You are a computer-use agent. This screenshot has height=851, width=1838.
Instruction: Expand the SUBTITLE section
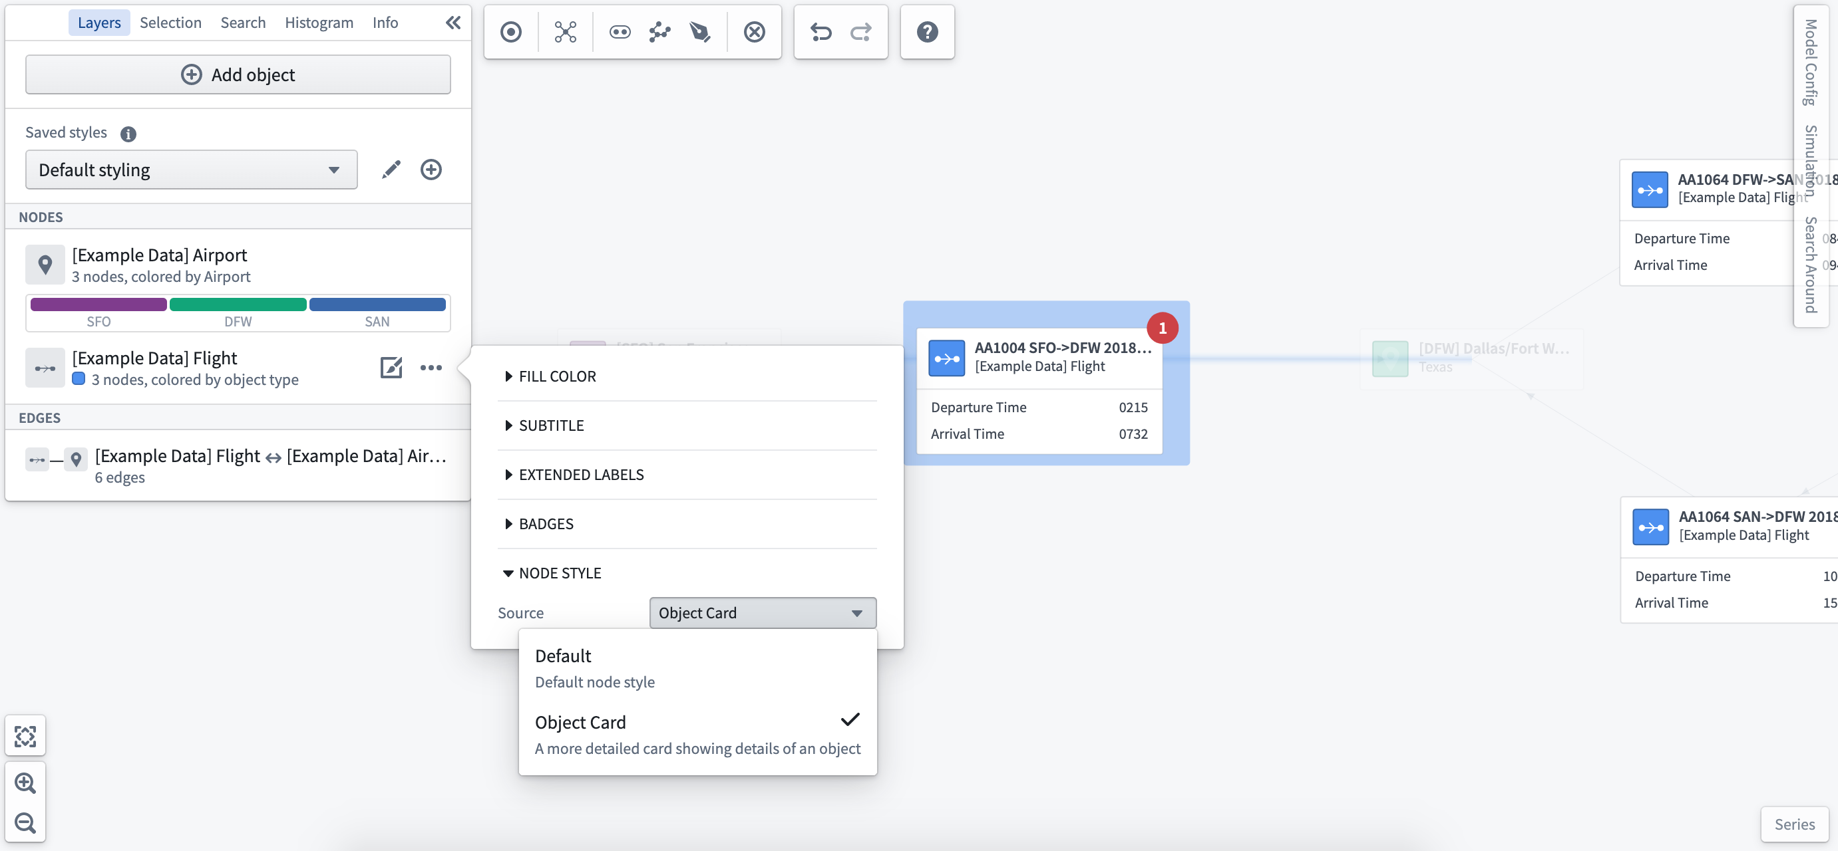tap(544, 425)
